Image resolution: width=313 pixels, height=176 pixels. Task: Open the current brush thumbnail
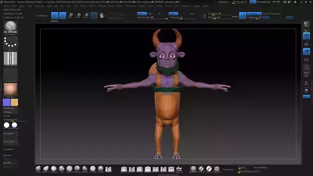click(10, 28)
